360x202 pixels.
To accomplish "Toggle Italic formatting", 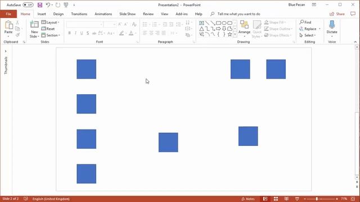I will [x=75, y=33].
